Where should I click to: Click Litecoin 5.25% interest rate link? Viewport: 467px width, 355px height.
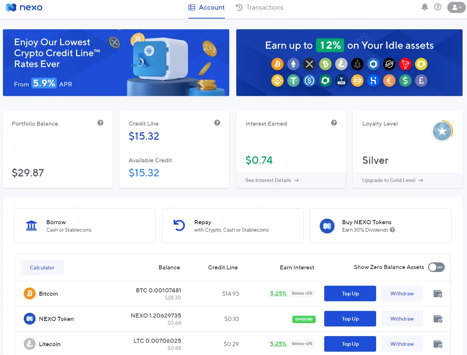point(278,344)
